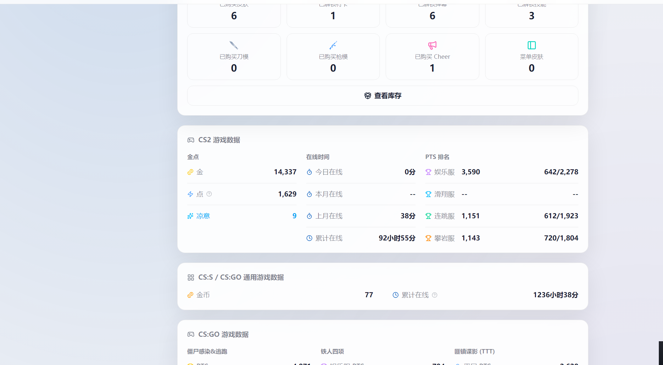Screen dimensions: 663x365
Task: Open the help tooltip icon beside 点
Action: (209, 194)
